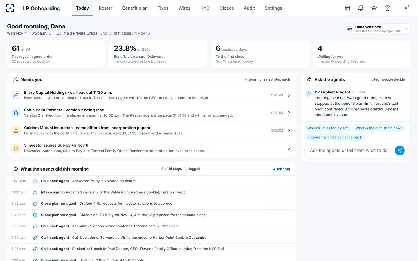The height and width of the screenshot is (261, 418).
Task: Click the send arrow button in agent chat
Action: pos(400,150)
